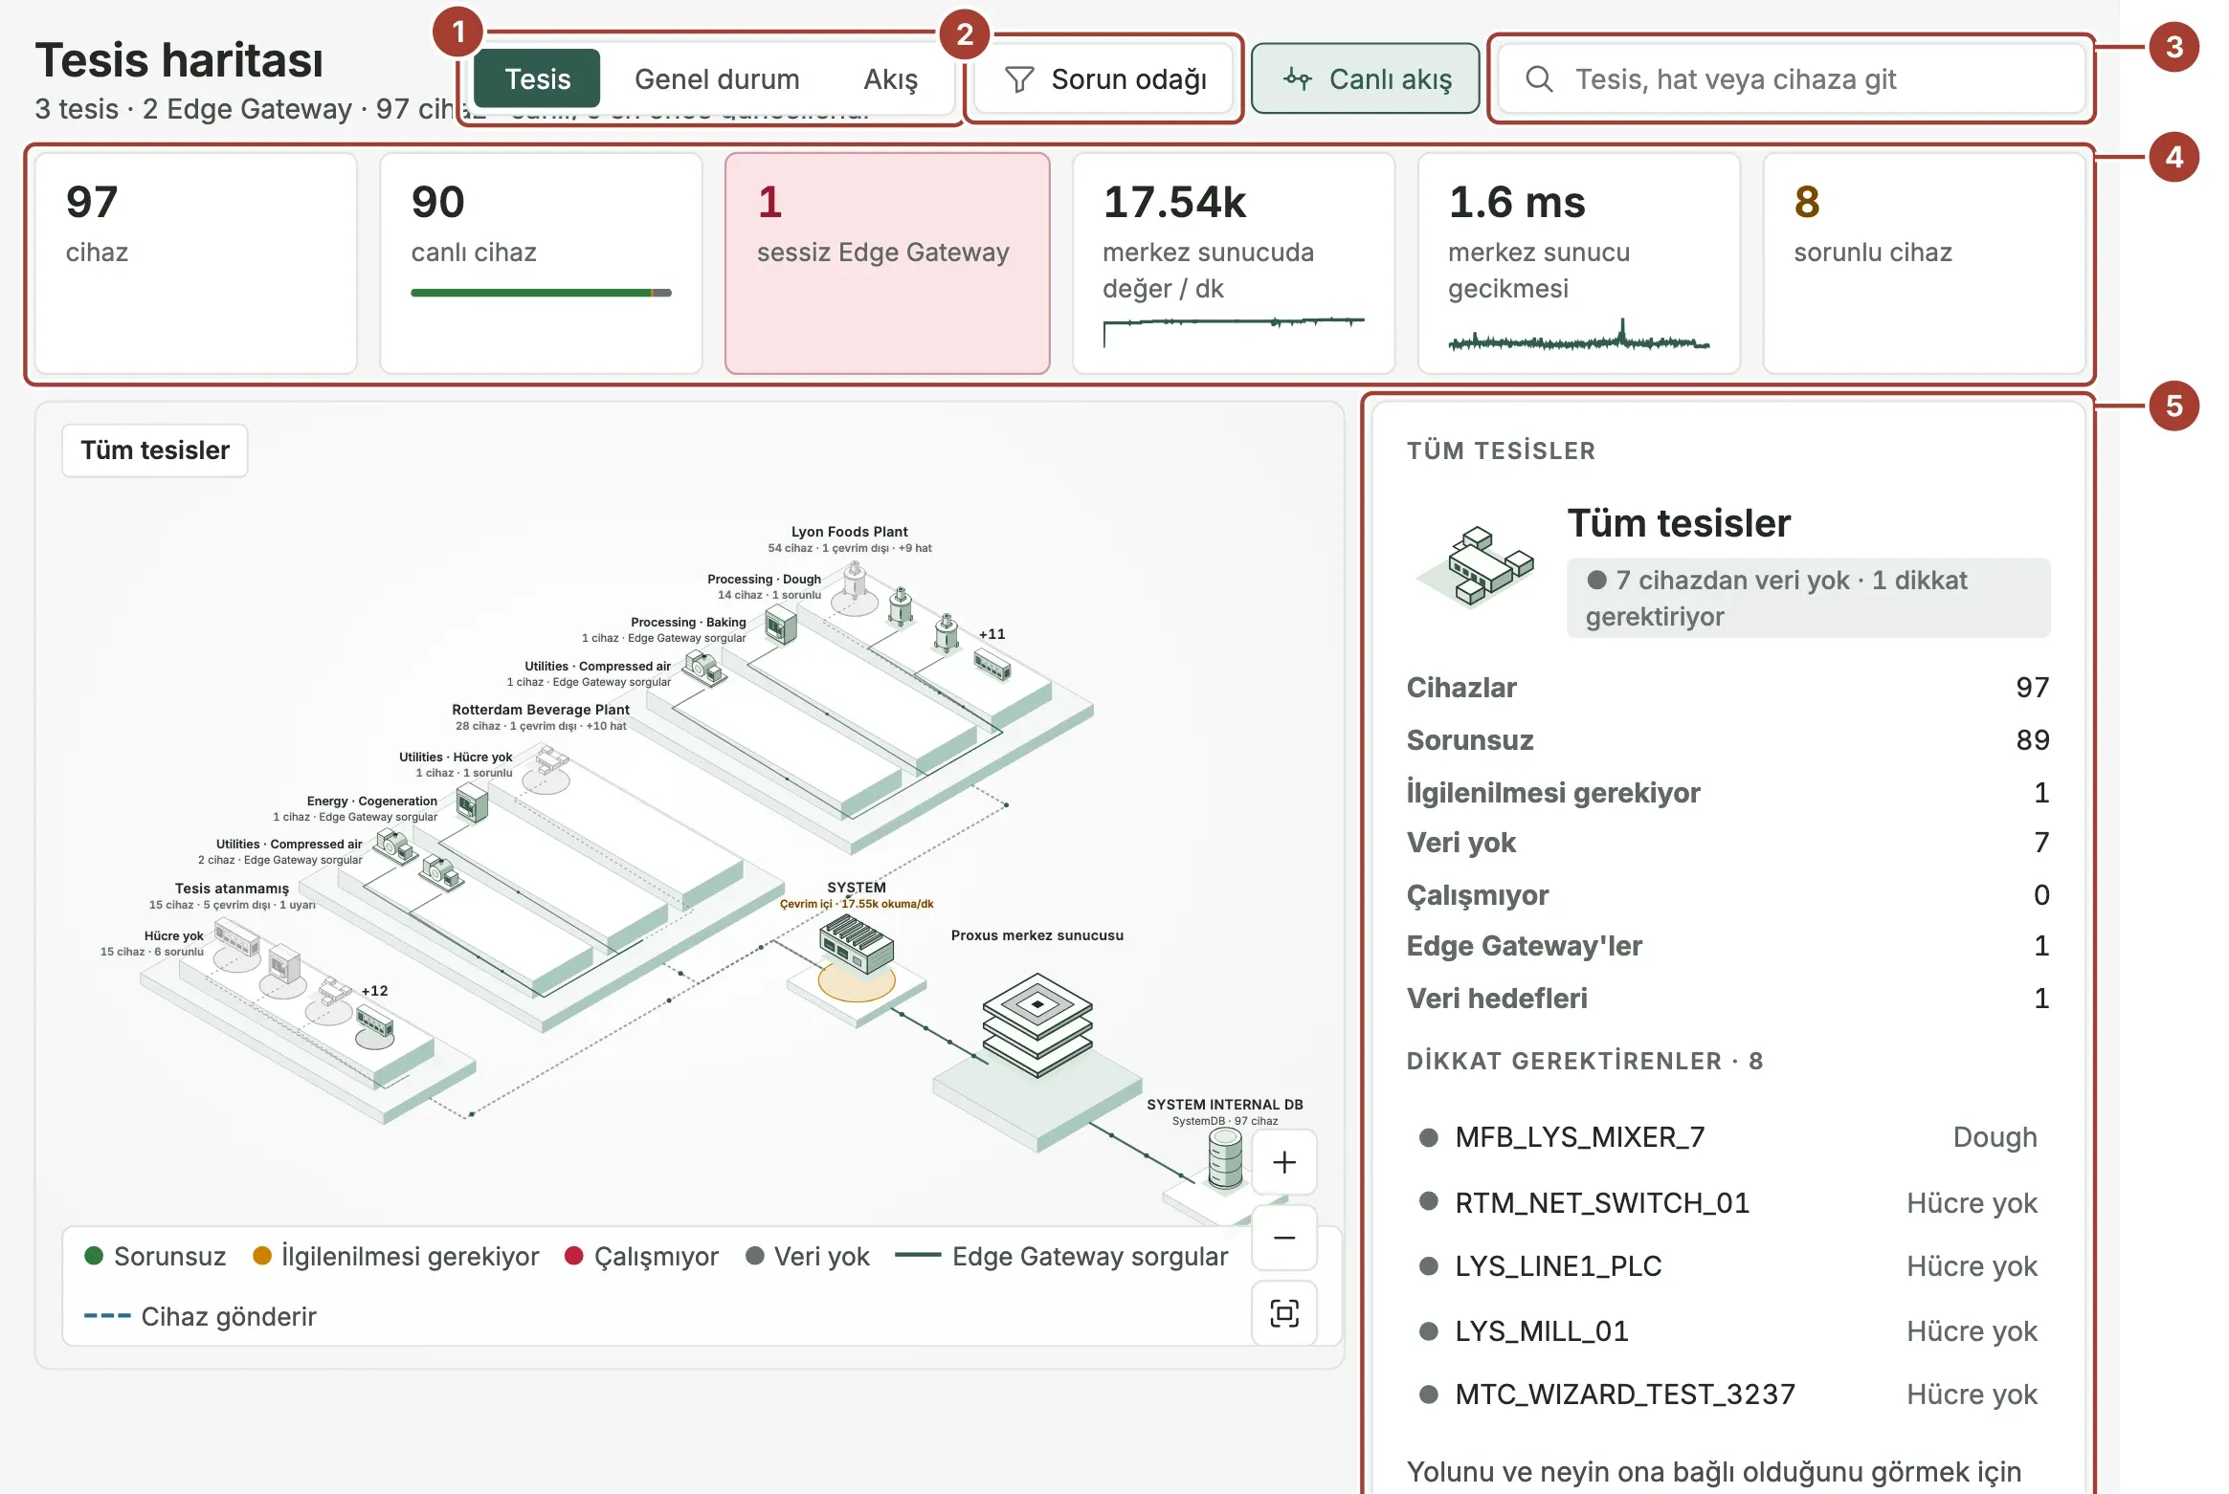Toggle the Canlı akış button
Image resolution: width=2229 pixels, height=1494 pixels.
coord(1366,78)
